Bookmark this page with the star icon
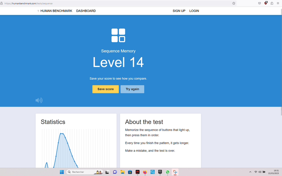 pyautogui.click(x=234, y=3)
